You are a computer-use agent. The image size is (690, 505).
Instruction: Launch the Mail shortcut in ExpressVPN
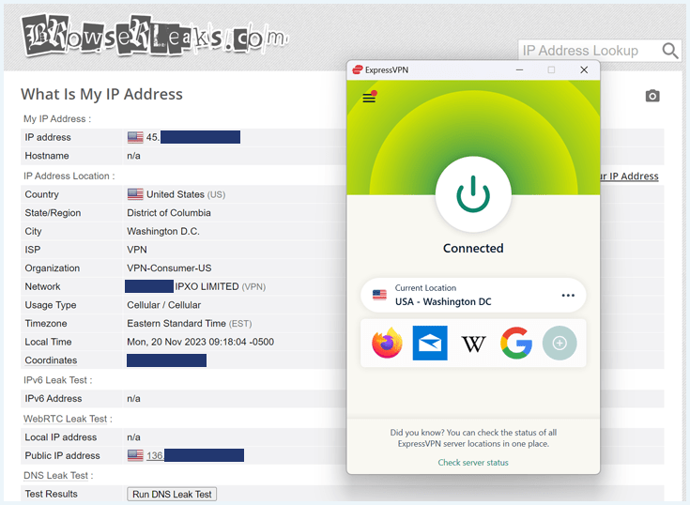430,343
